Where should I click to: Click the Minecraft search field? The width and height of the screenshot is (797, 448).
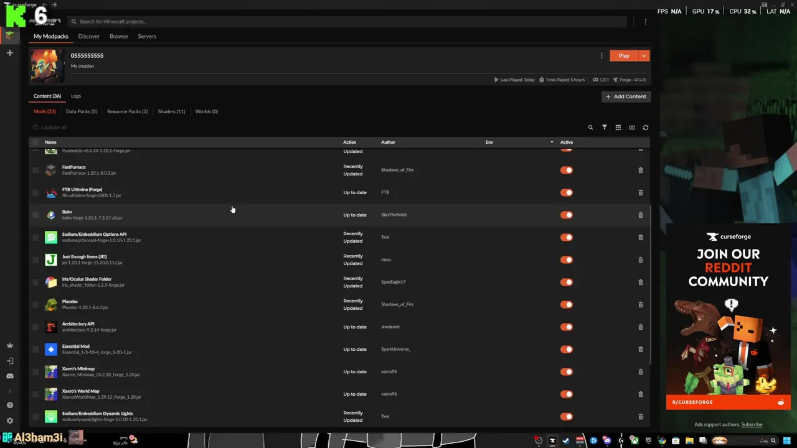[347, 21]
